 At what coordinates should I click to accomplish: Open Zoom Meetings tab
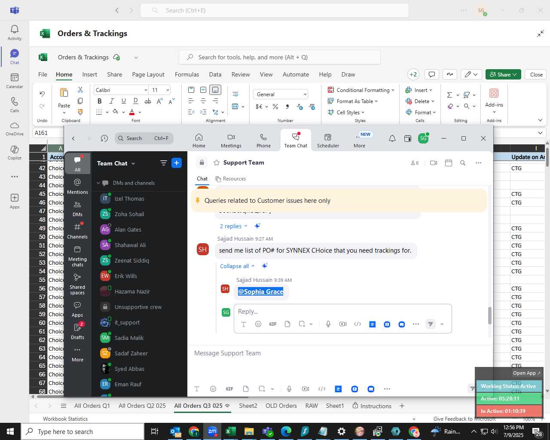click(231, 141)
